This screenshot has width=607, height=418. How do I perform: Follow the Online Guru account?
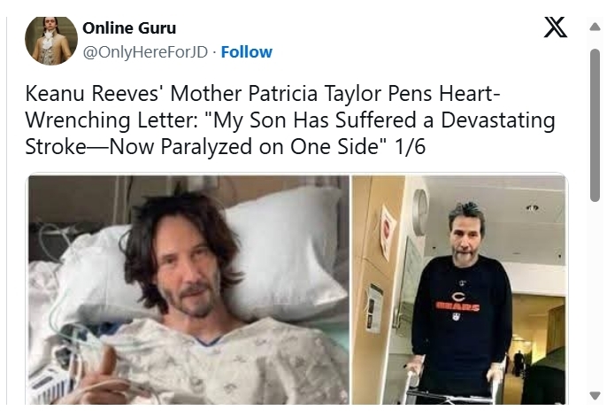click(247, 52)
